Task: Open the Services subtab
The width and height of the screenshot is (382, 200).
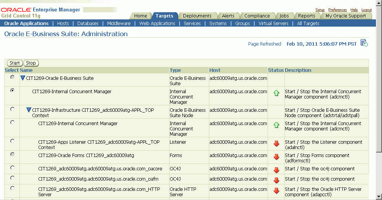Action: 192,23
